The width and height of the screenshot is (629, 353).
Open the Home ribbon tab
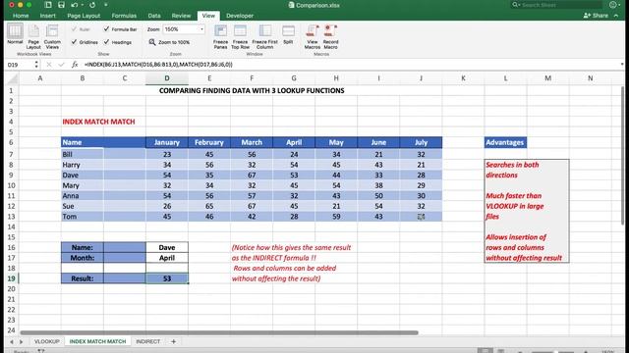pyautogui.click(x=21, y=16)
